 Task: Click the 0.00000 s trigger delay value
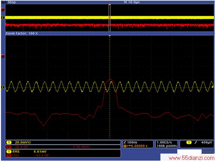point(139,146)
